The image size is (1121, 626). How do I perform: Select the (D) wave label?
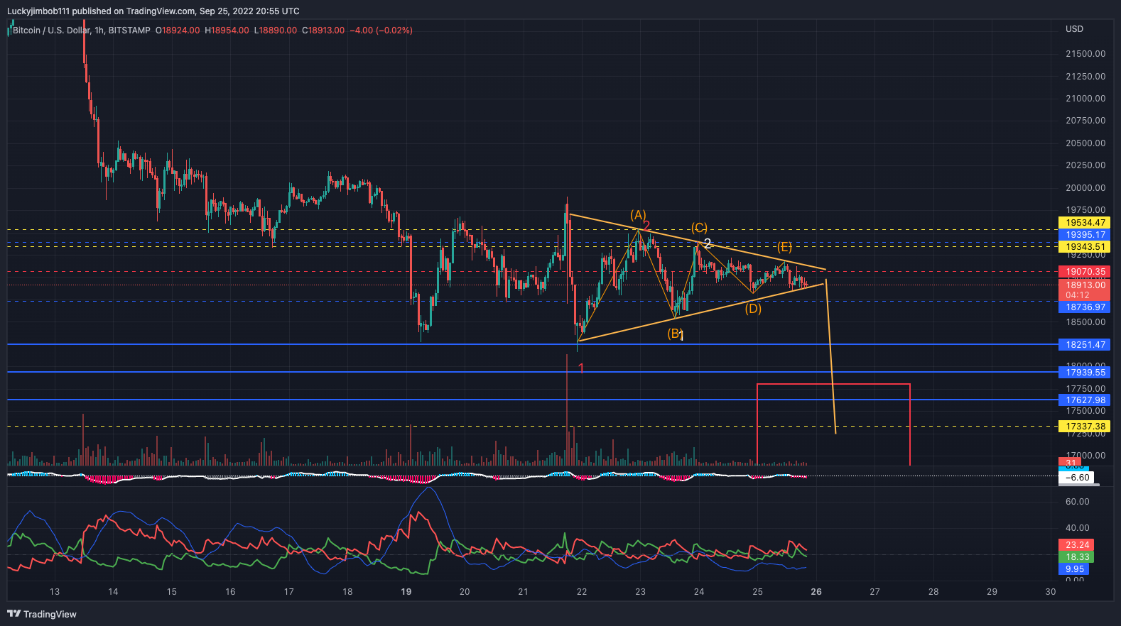pos(753,308)
